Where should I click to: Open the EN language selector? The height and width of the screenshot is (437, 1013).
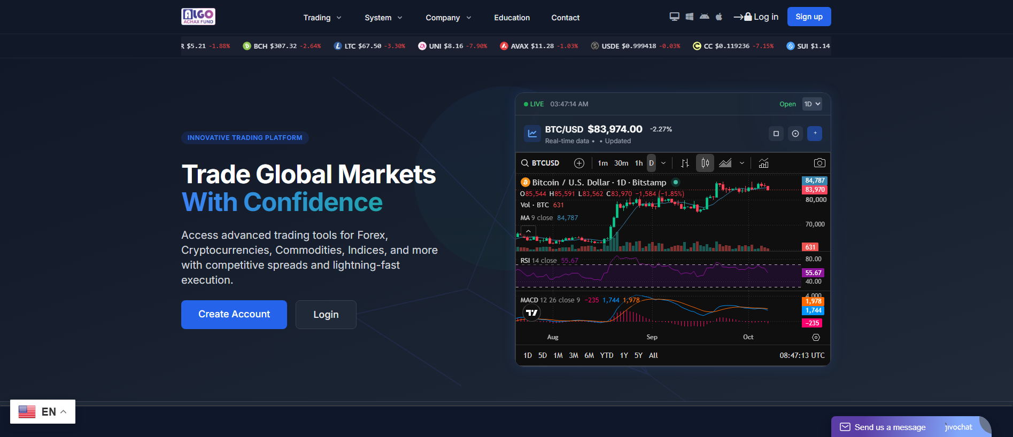[43, 411]
